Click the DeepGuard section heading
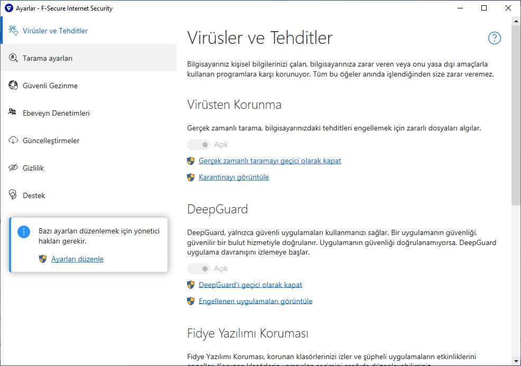This screenshot has width=521, height=366. pyautogui.click(x=217, y=209)
